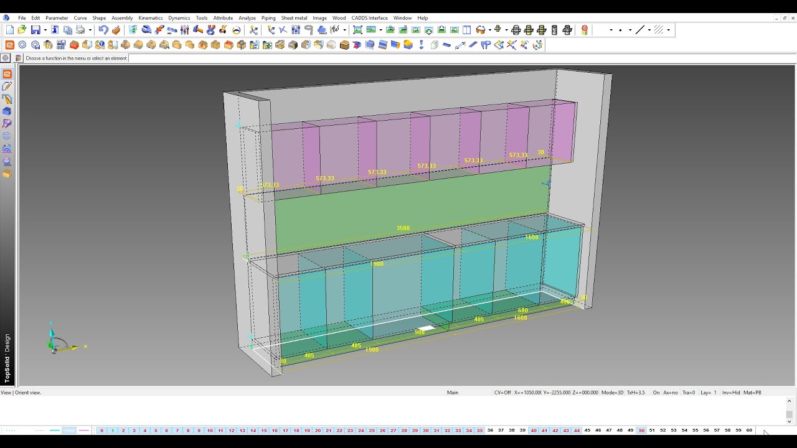Toggle layer 40 in the layer bar
This screenshot has height=448, width=797.
(x=534, y=430)
